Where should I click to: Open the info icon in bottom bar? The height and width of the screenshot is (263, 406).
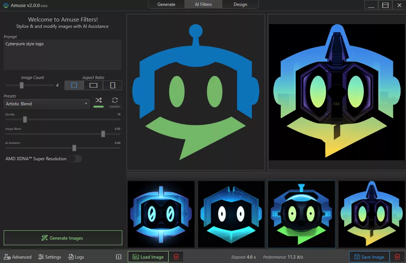pos(119,257)
